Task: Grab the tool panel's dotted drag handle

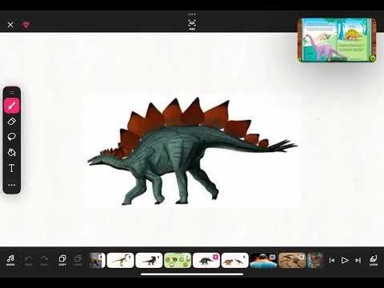Action: (12, 93)
